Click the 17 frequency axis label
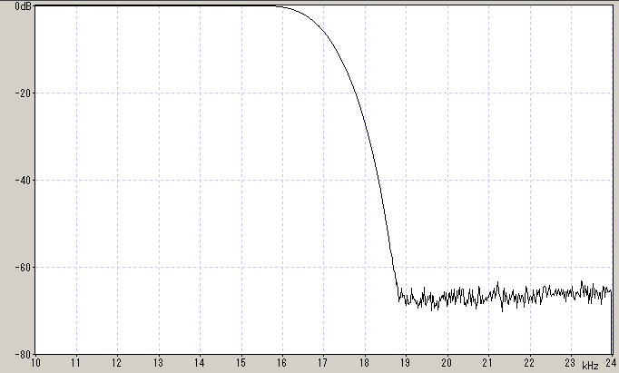 point(323,363)
